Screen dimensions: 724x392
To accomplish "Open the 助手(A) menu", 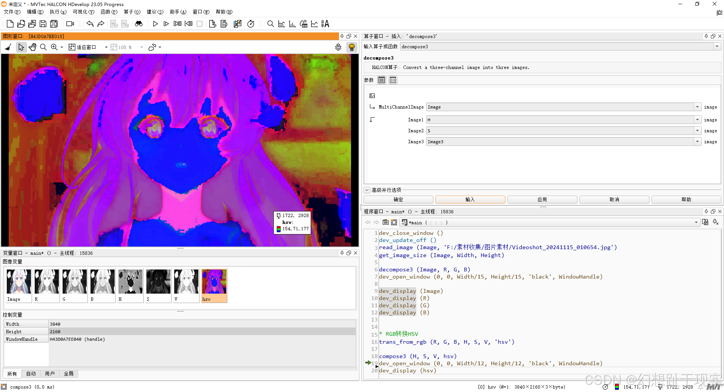I will point(178,12).
